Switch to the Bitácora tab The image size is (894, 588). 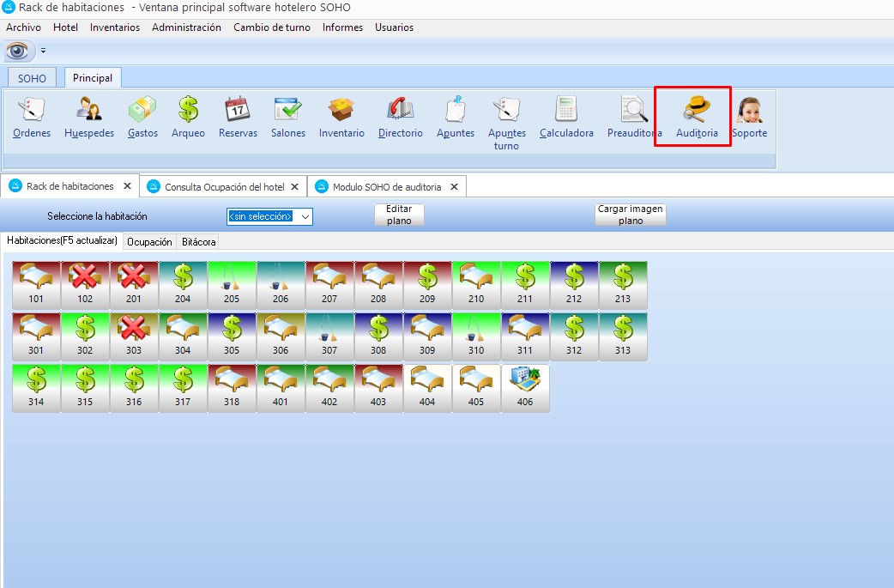tap(199, 242)
